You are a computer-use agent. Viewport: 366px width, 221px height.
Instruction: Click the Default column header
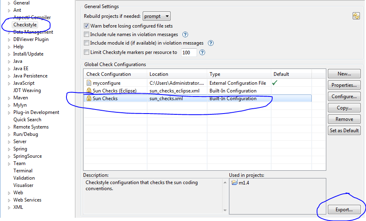pyautogui.click(x=291, y=74)
